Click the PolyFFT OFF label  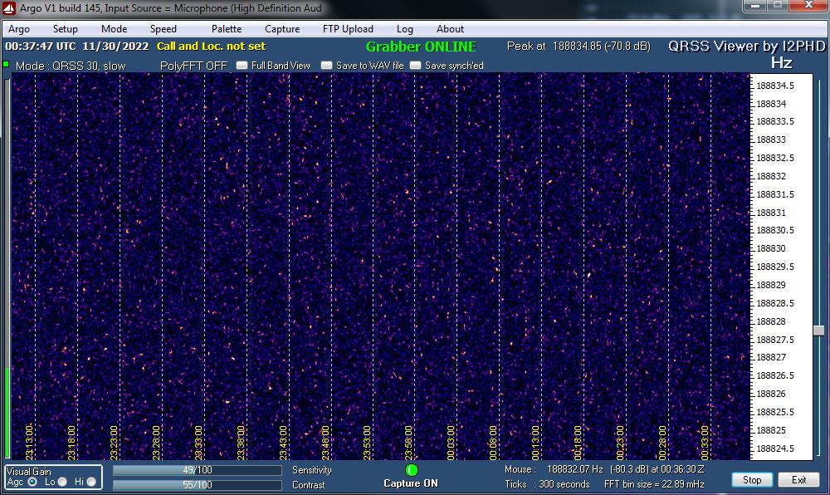tap(193, 66)
